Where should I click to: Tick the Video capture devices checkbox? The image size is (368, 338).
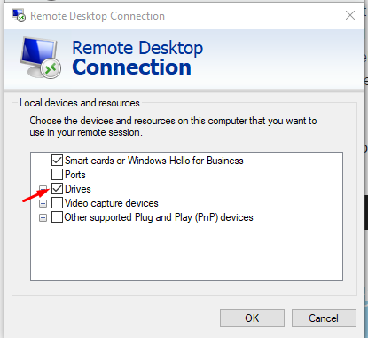[x=57, y=203]
